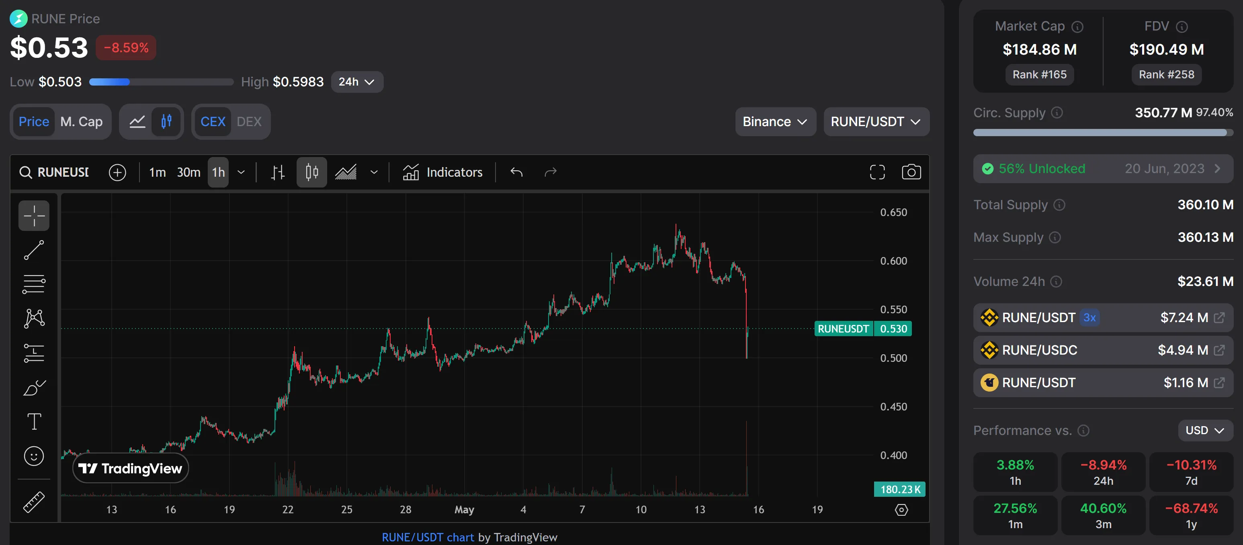Show FDV info tooltip icon
Screen dimensions: 1243x545
1182,27
